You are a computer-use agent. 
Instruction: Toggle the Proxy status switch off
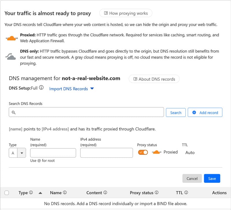coord(143,152)
